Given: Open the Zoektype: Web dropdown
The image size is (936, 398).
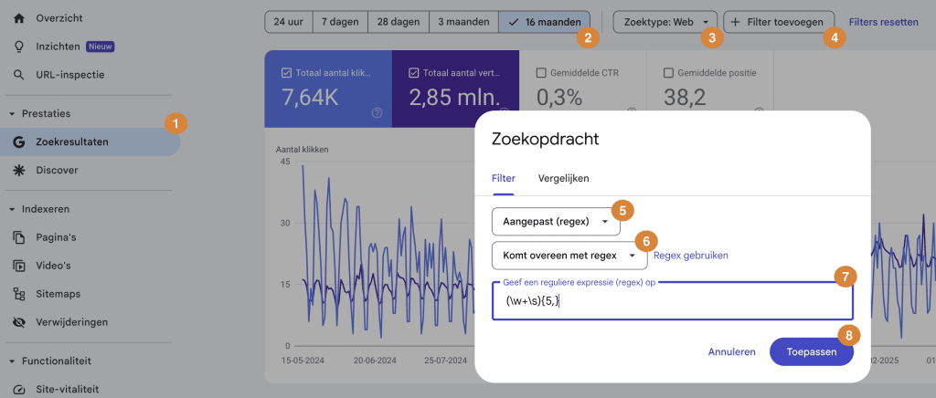Looking at the screenshot, I should click(x=665, y=23).
